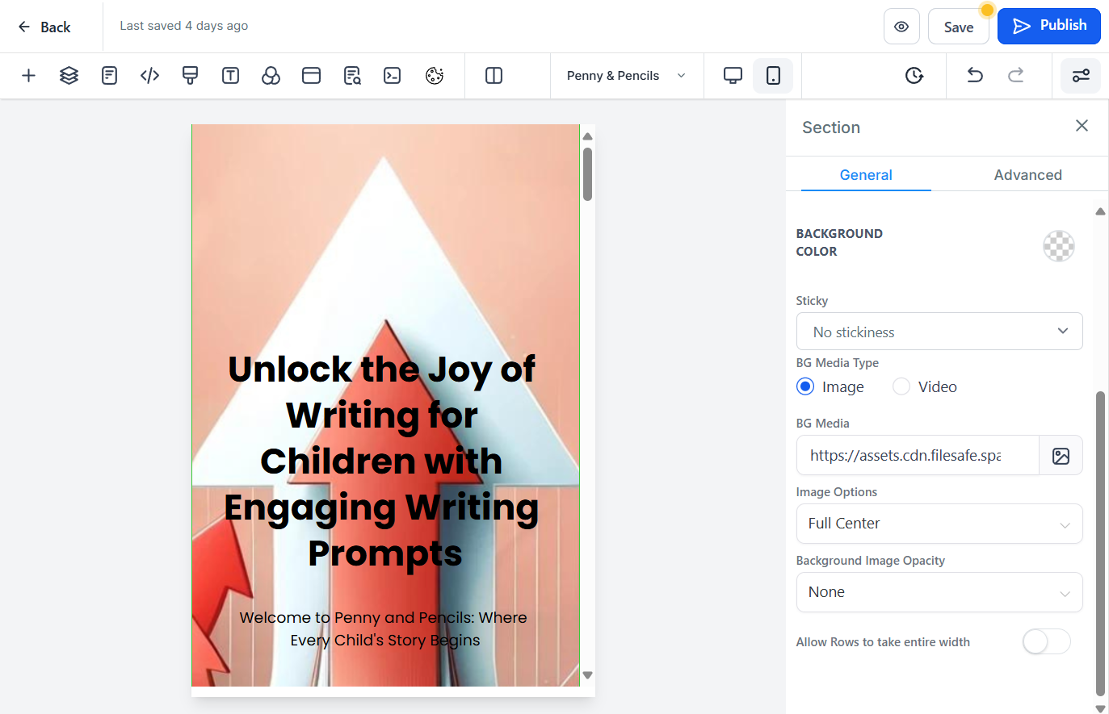The width and height of the screenshot is (1109, 714).
Task: Select Image as BG Media Type
Action: [805, 386]
